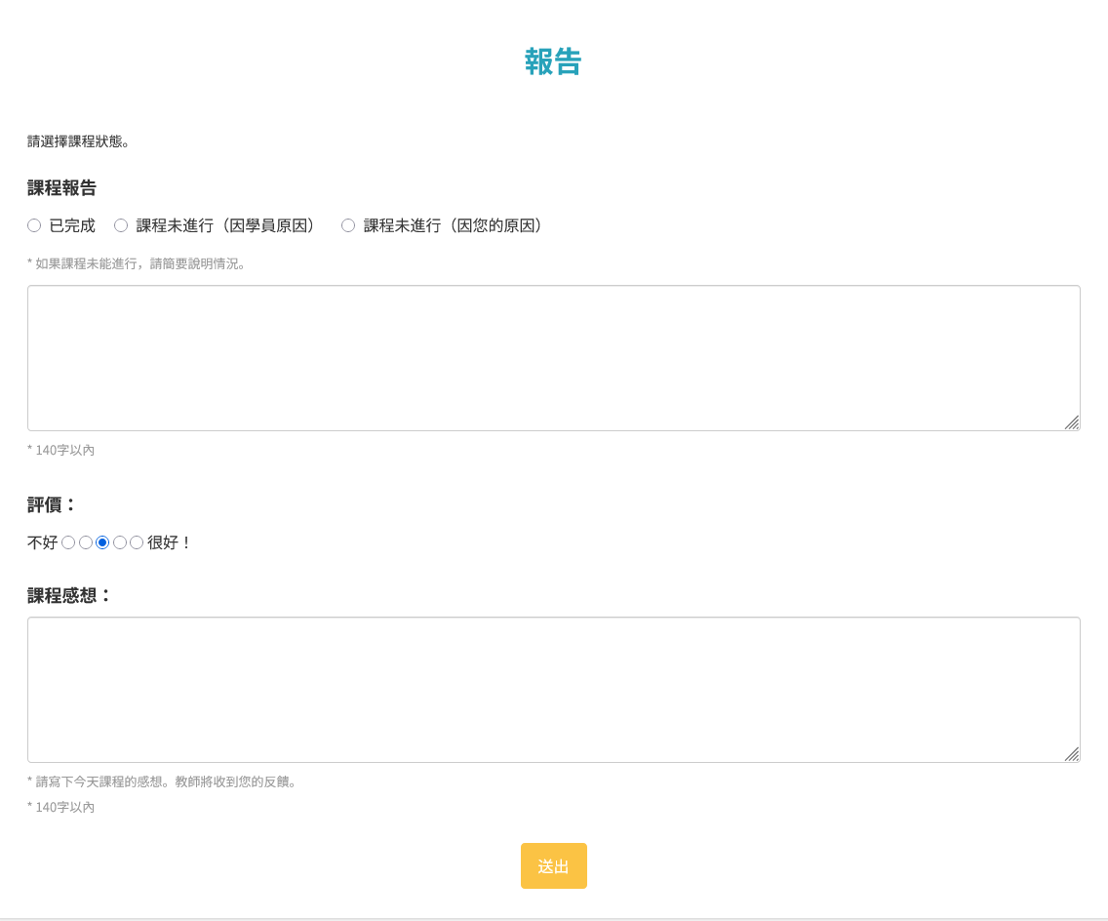
Task: Click inside the course status explanation textarea
Action: (x=553, y=356)
